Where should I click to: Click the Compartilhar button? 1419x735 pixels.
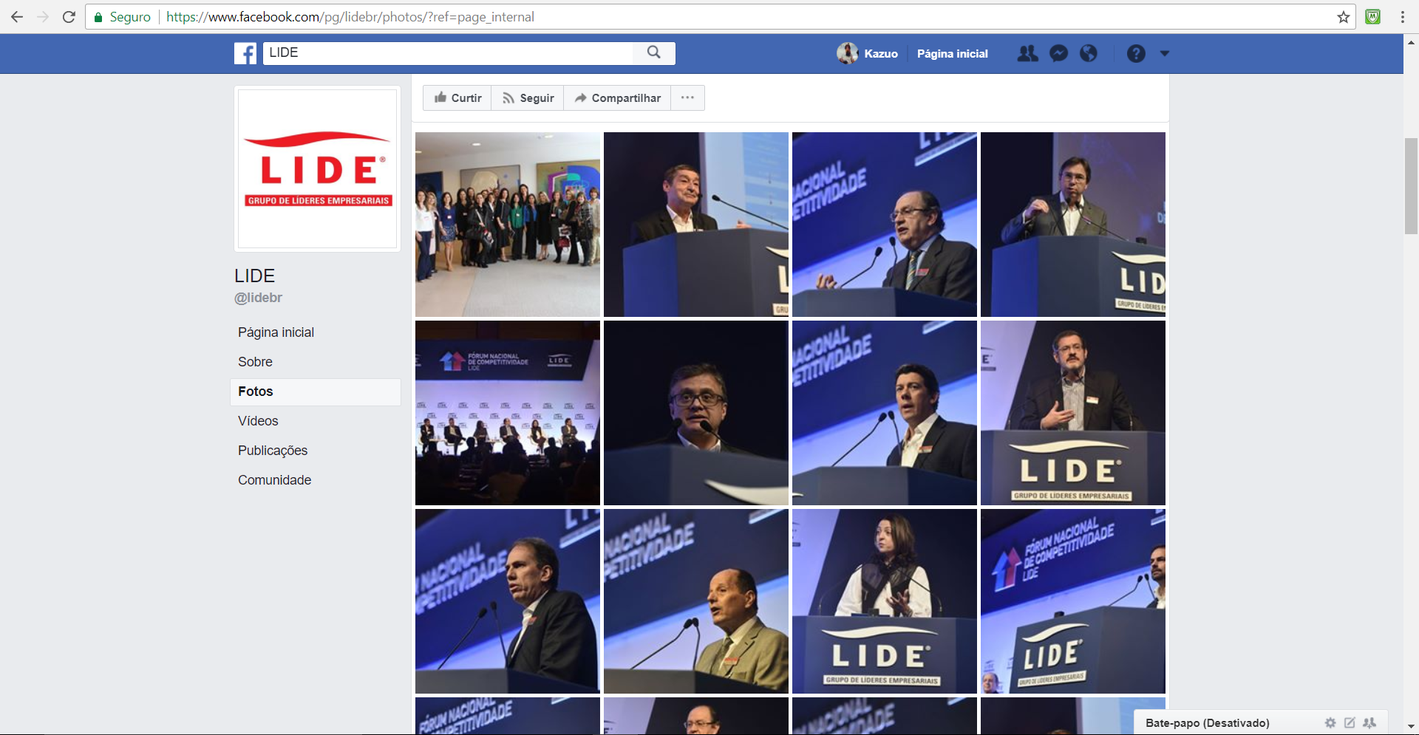pos(617,98)
